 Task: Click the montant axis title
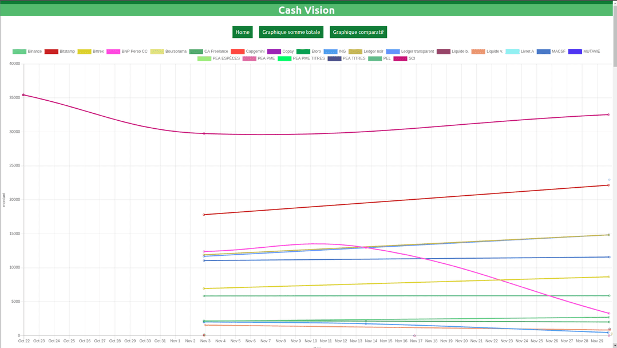coord(4,200)
